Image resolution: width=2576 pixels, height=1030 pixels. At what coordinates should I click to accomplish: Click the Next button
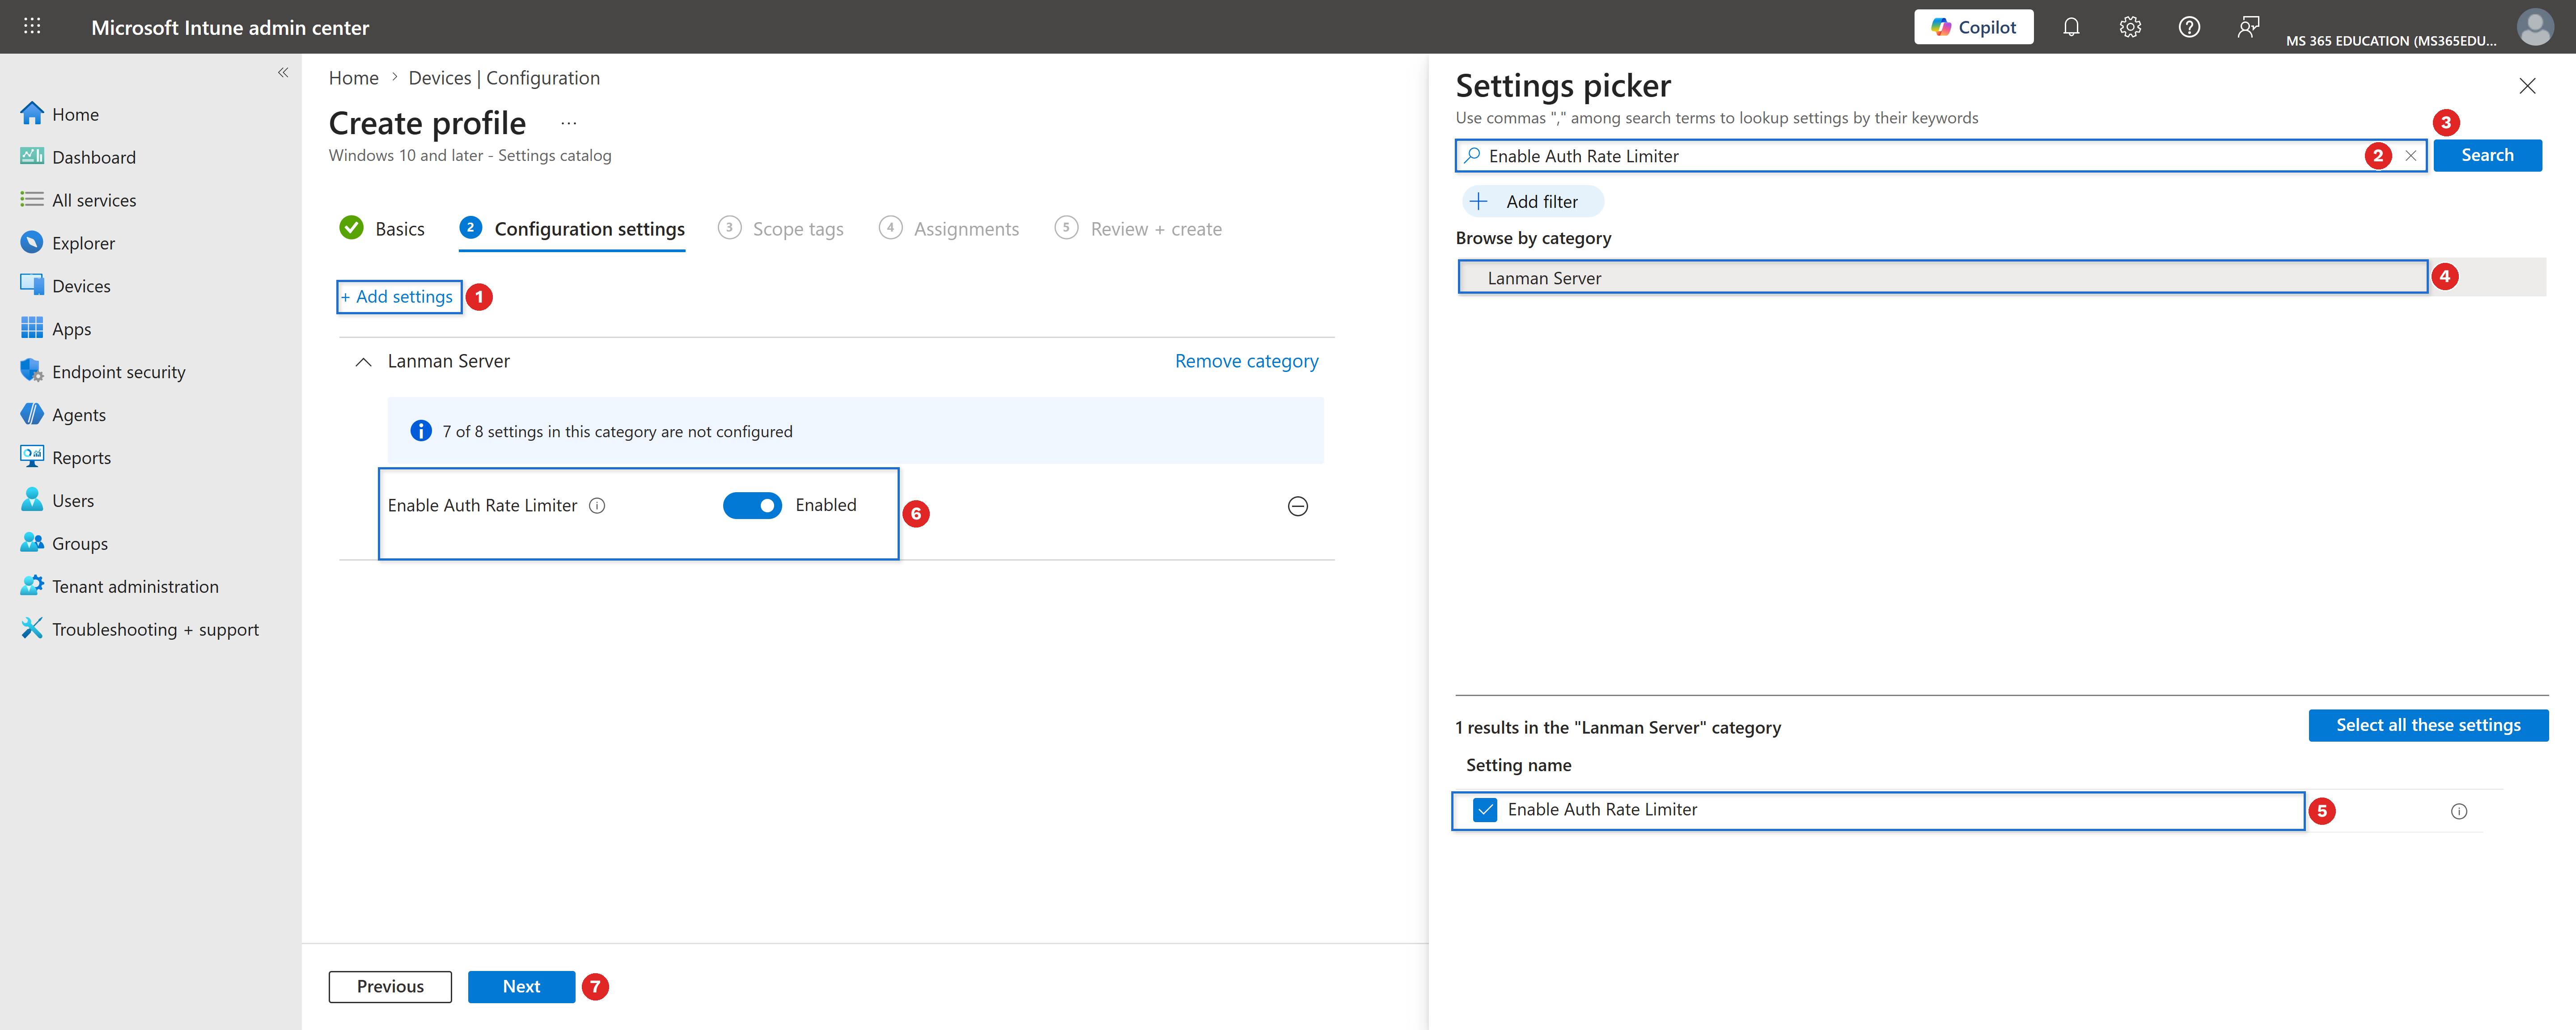coord(521,987)
